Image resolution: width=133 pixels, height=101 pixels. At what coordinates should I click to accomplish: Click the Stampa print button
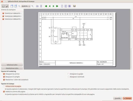coord(127,98)
